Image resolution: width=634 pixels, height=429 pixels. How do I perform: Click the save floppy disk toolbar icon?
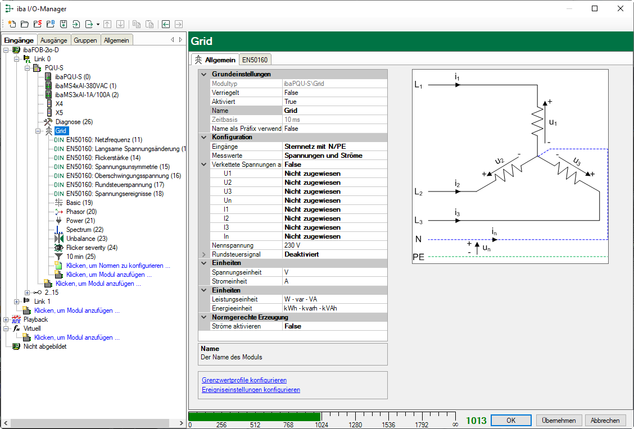coord(63,24)
